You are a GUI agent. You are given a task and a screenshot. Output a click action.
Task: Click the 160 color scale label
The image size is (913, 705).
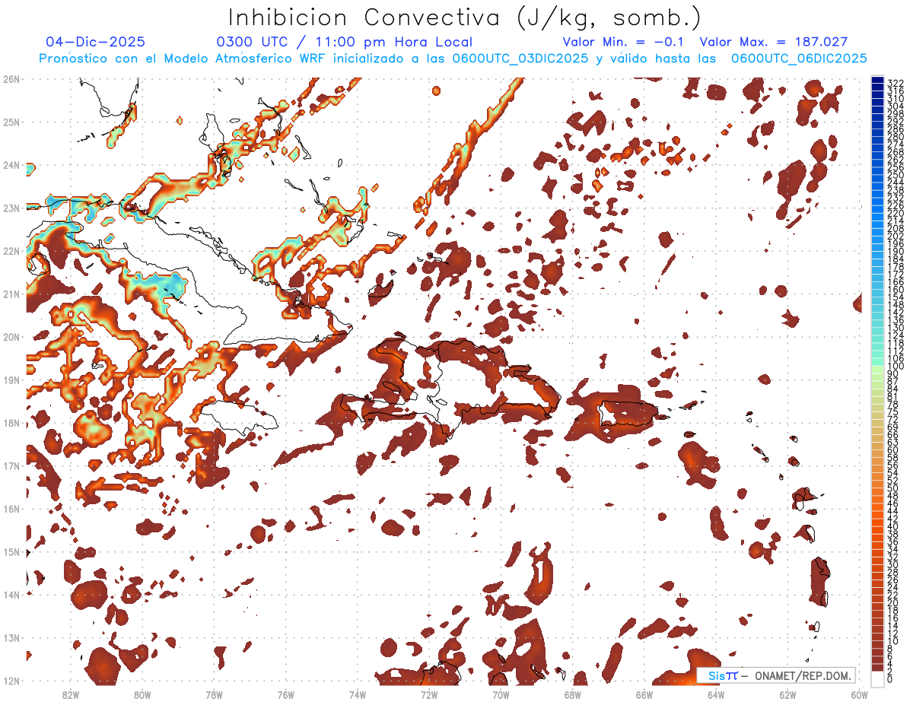pyautogui.click(x=896, y=289)
